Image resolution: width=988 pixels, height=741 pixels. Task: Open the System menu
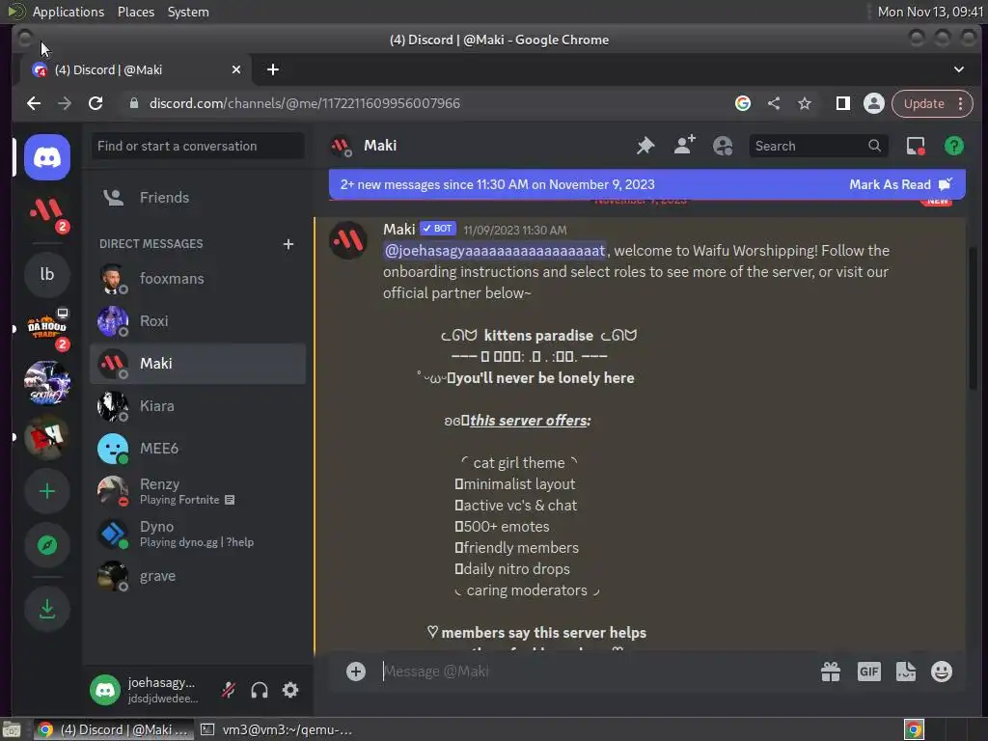pos(188,12)
